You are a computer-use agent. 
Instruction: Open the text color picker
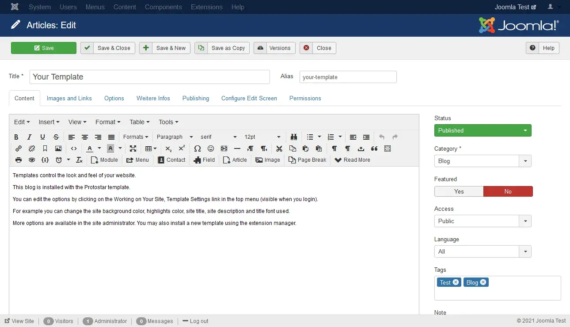click(91, 148)
